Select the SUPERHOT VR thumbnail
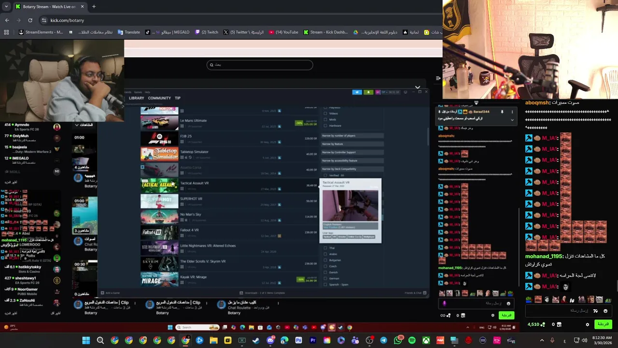Image resolution: width=618 pixels, height=348 pixels. point(159,201)
